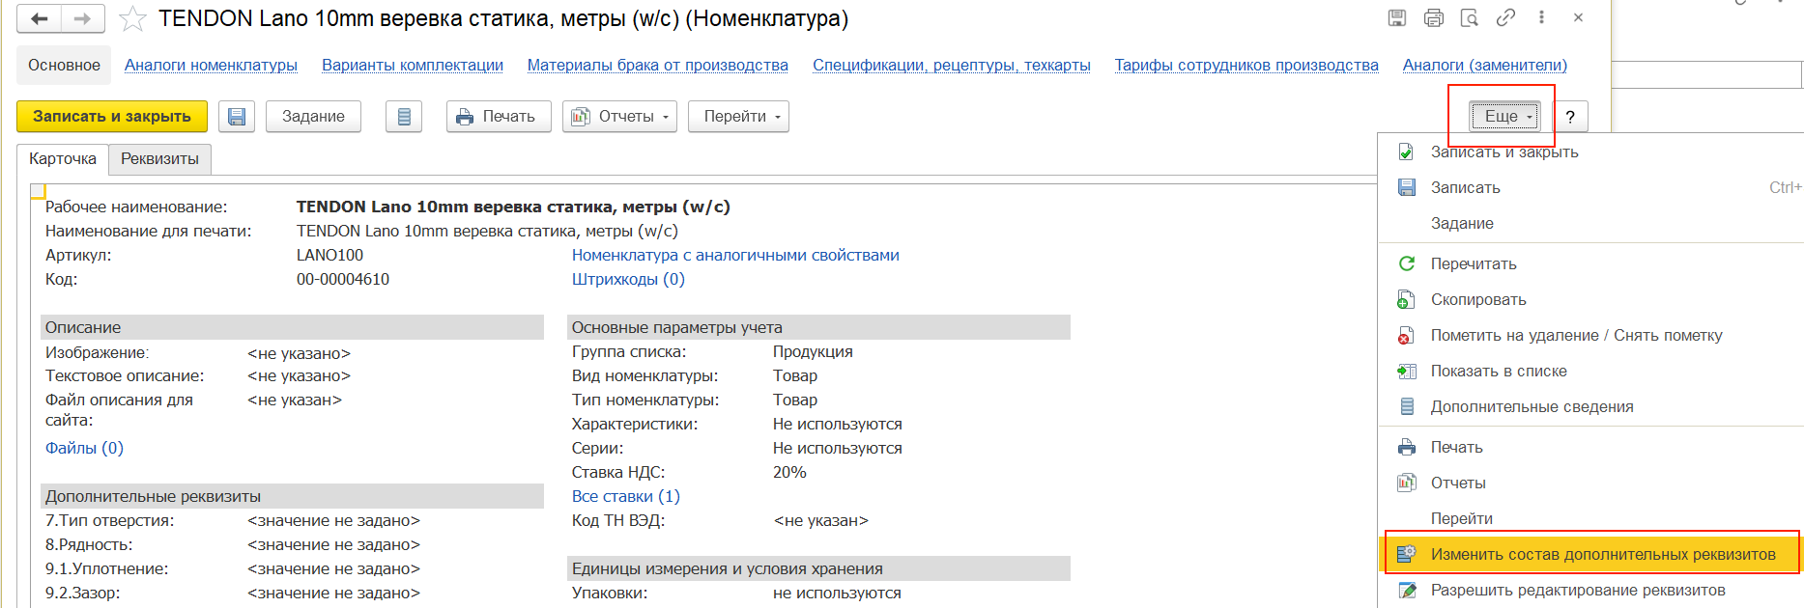Screen dimensions: 1804x608
Task: Open the Еще dropdown menu
Action: (1504, 117)
